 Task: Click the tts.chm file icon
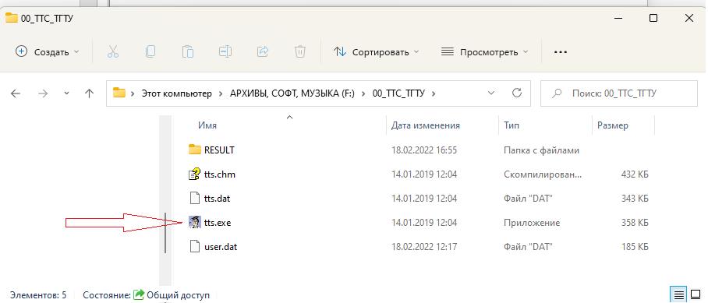tap(195, 174)
